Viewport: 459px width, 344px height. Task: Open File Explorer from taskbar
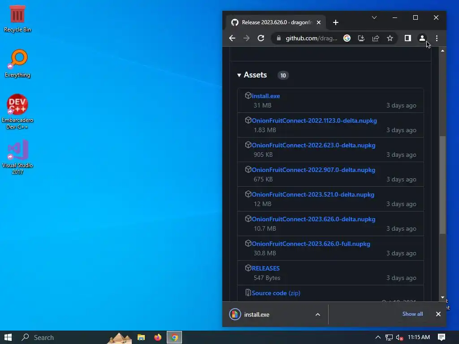pyautogui.click(x=141, y=337)
